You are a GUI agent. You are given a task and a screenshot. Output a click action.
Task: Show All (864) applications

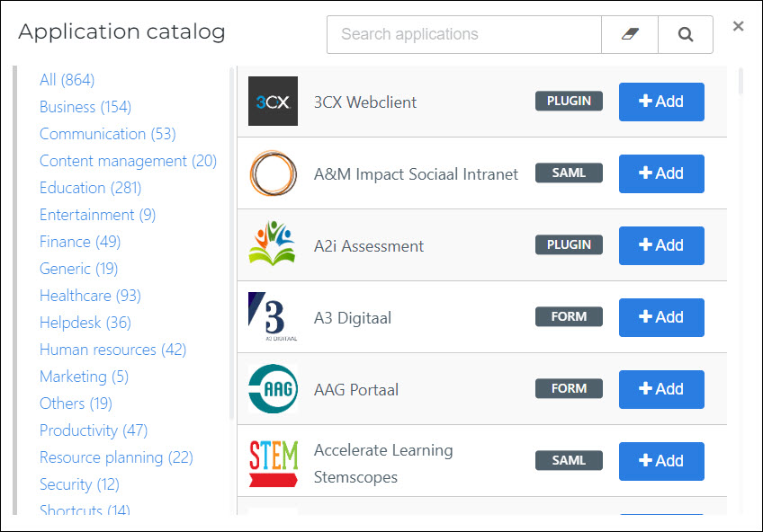pyautogui.click(x=67, y=80)
